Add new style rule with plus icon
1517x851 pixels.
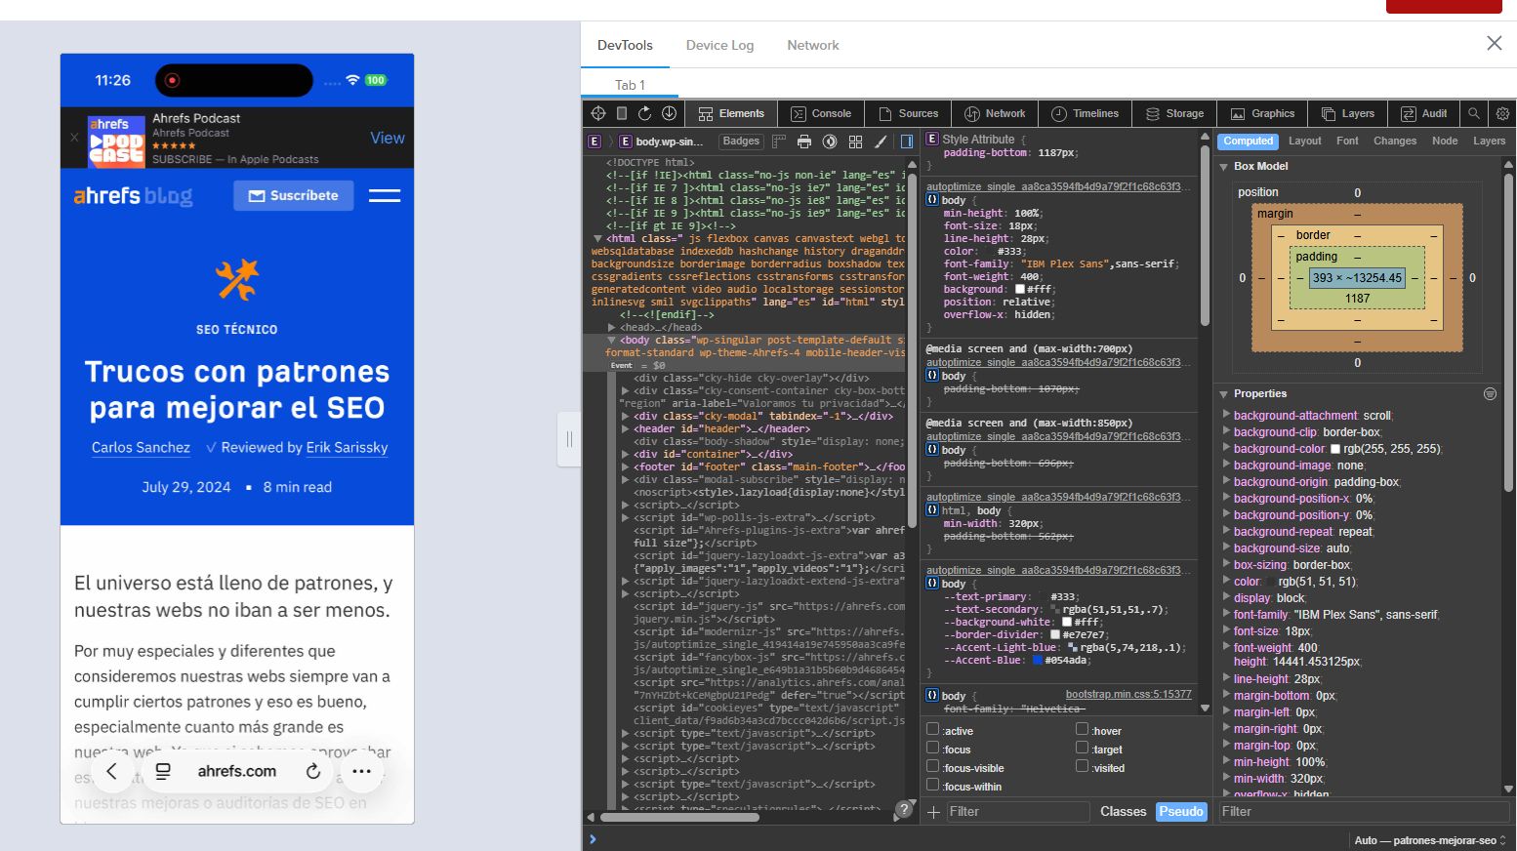tap(934, 812)
